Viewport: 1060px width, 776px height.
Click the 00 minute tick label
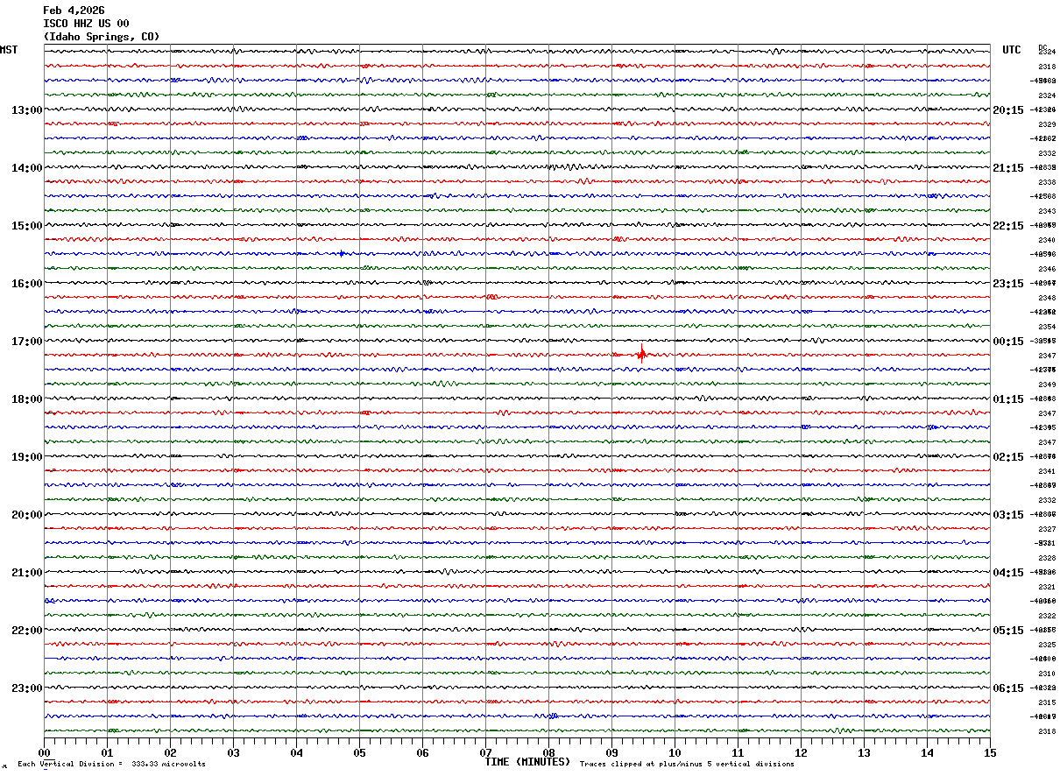pos(45,752)
